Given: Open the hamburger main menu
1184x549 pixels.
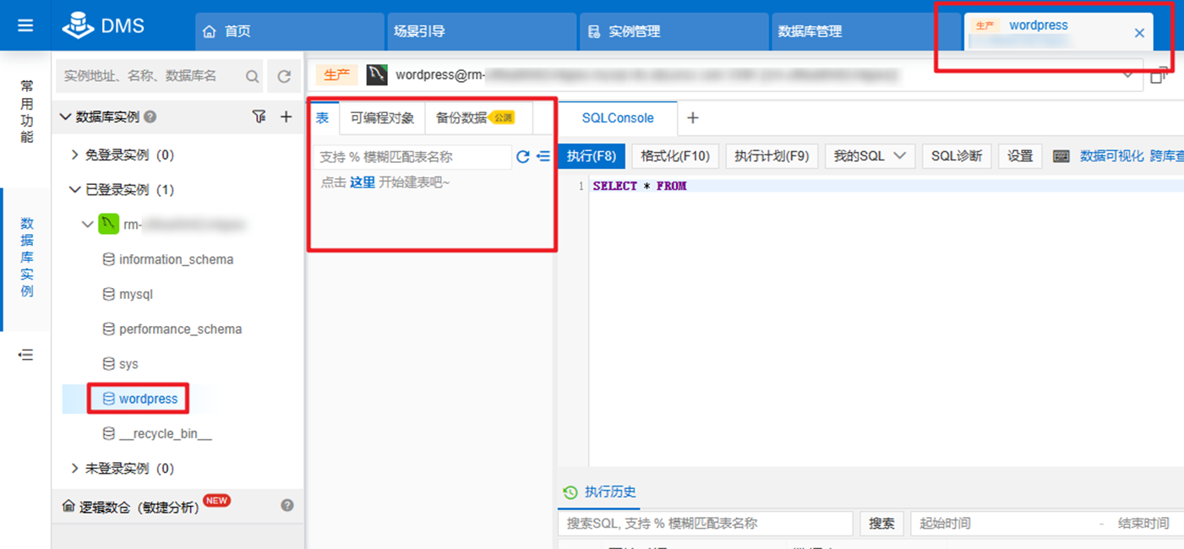Looking at the screenshot, I should click(25, 25).
